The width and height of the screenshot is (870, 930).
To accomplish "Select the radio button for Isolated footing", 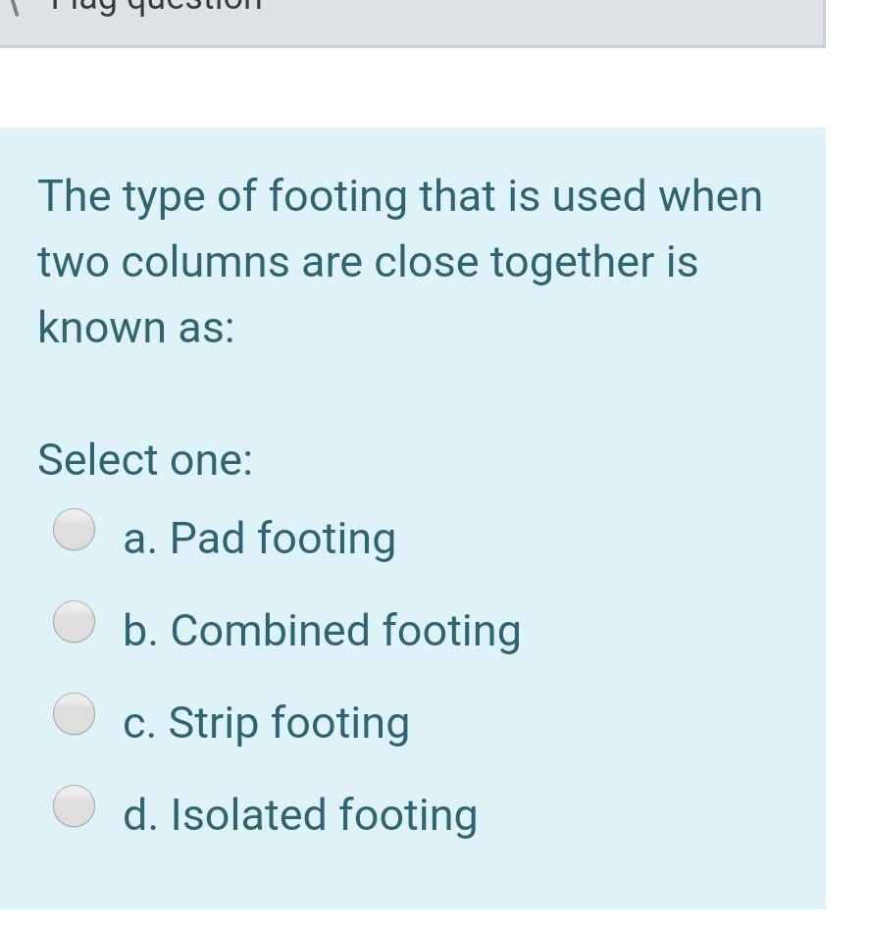I will point(73,804).
